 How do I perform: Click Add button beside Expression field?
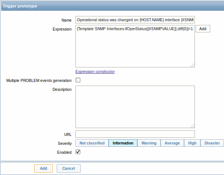point(203,29)
